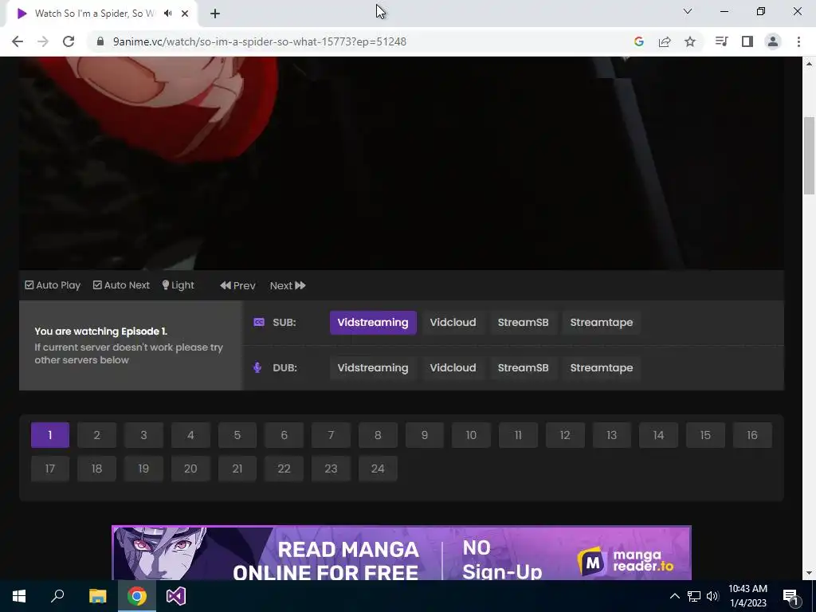Open episode 16
This screenshot has width=816, height=612.
point(752,435)
